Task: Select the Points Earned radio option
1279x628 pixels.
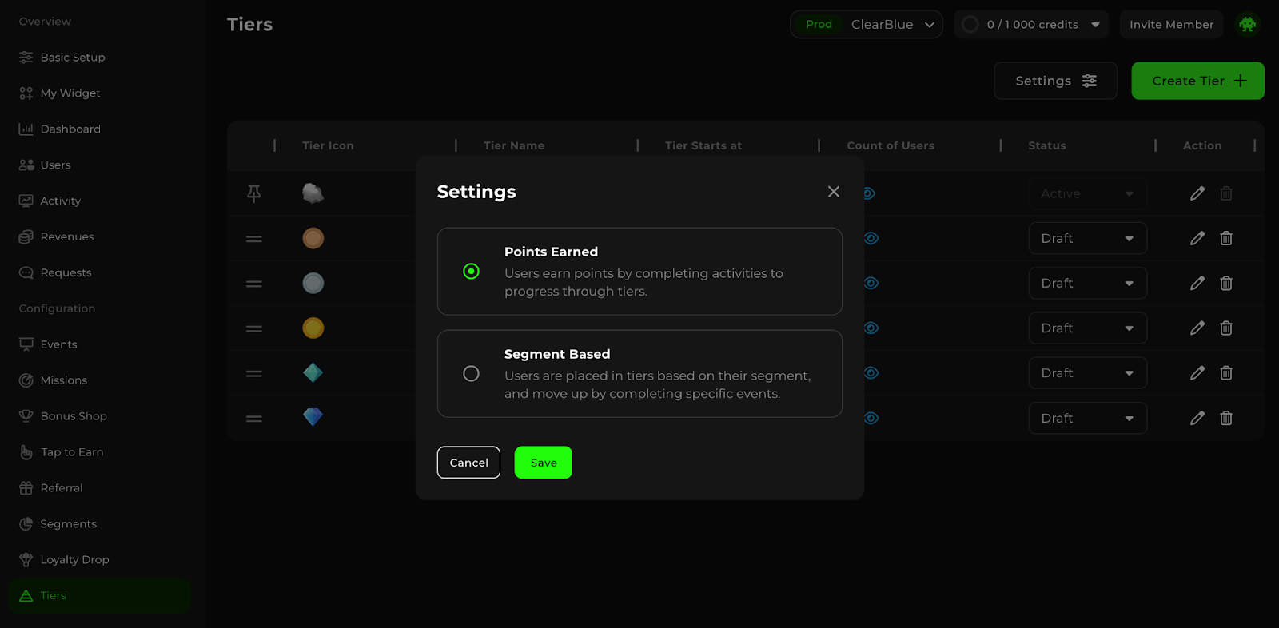Action: tap(472, 272)
